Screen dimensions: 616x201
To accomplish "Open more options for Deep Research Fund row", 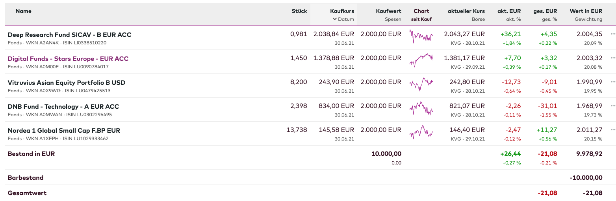I will click(612, 34).
